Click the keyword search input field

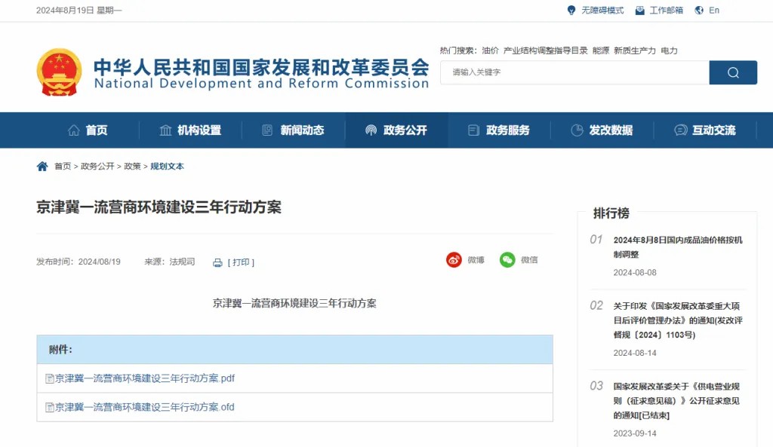[x=574, y=72]
